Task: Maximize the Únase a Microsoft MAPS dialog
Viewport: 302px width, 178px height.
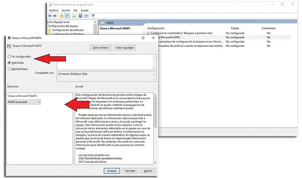Action: [143, 38]
